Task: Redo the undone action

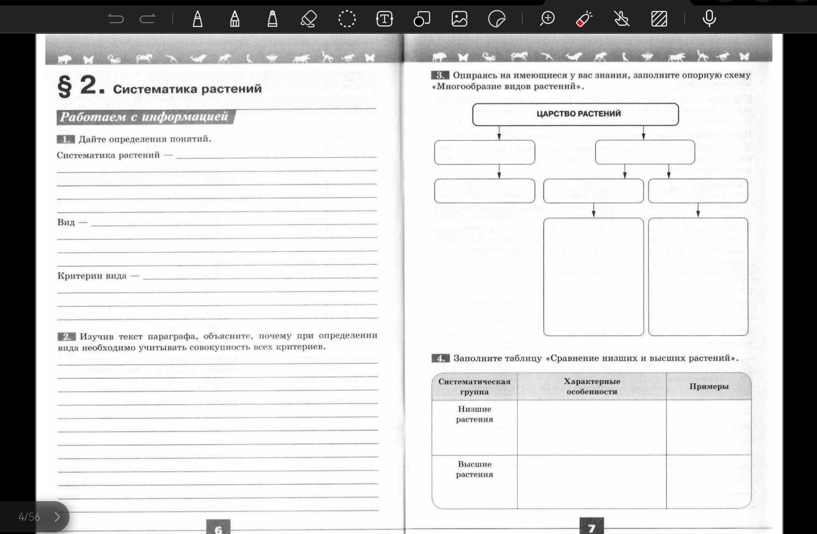Action: coord(147,19)
